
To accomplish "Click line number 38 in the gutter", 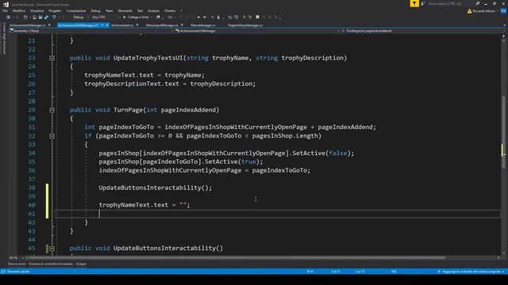I will [32, 188].
